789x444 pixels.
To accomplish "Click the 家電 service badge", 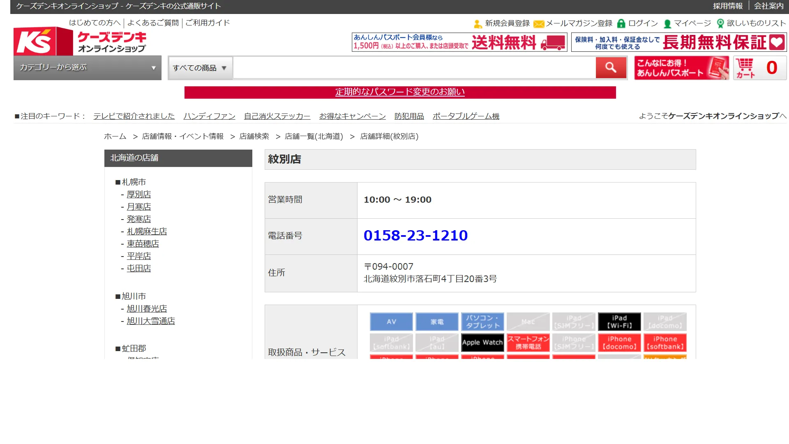I will (437, 322).
